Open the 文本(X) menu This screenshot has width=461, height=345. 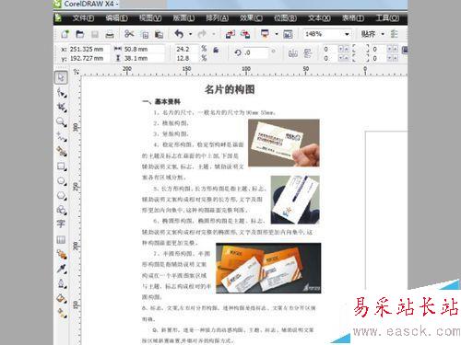(x=320, y=18)
